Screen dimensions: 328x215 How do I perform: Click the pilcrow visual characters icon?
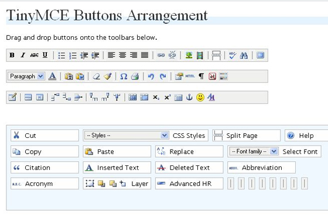tap(201, 77)
